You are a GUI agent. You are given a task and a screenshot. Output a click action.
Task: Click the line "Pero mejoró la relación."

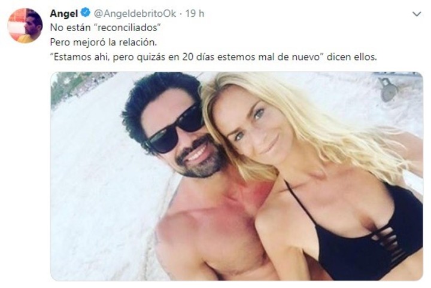tap(104, 42)
